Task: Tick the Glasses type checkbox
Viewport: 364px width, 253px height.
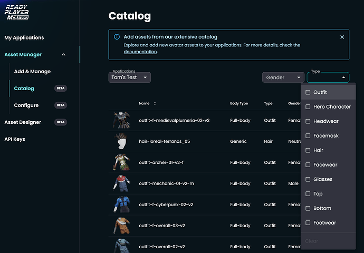Action: (x=308, y=179)
